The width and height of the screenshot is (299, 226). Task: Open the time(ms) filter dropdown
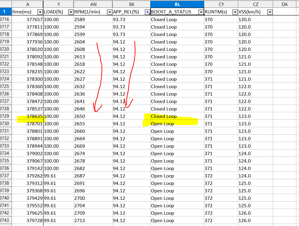pyautogui.click(x=40, y=12)
